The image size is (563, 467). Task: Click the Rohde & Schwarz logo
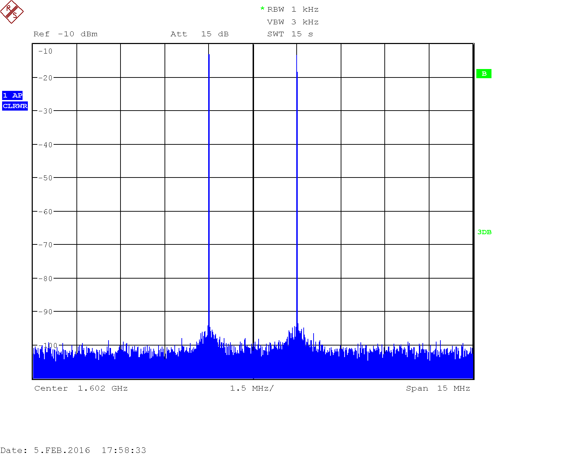pyautogui.click(x=12, y=12)
